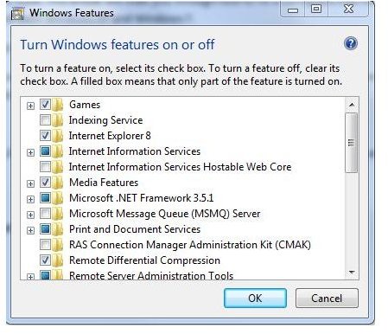Click the Print and Document Services folder icon
Image resolution: width=388 pixels, height=334 pixels.
pos(58,229)
